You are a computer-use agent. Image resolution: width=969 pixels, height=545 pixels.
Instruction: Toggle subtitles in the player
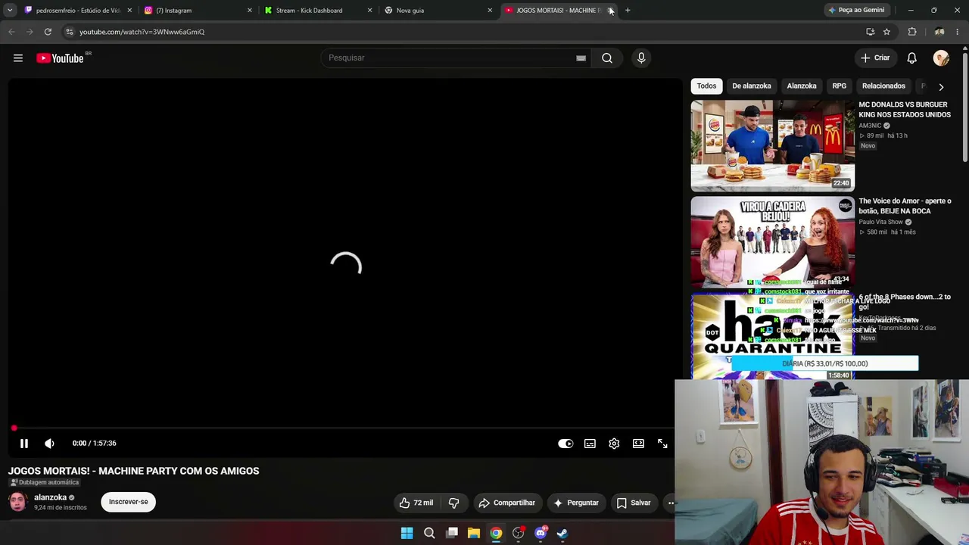[590, 444]
